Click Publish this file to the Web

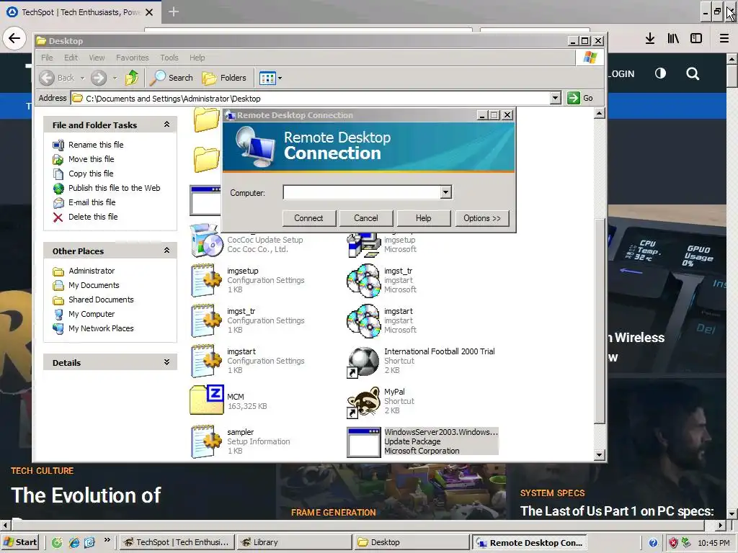[115, 188]
